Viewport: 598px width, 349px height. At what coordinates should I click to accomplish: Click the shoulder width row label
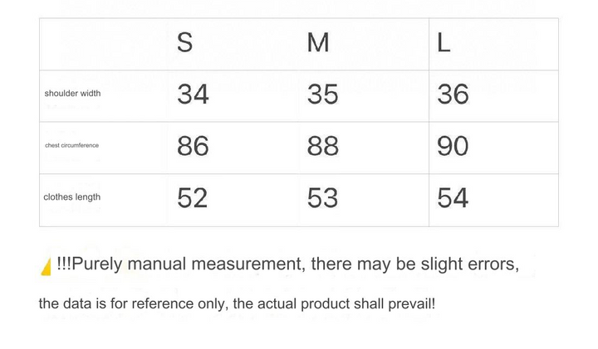(72, 94)
